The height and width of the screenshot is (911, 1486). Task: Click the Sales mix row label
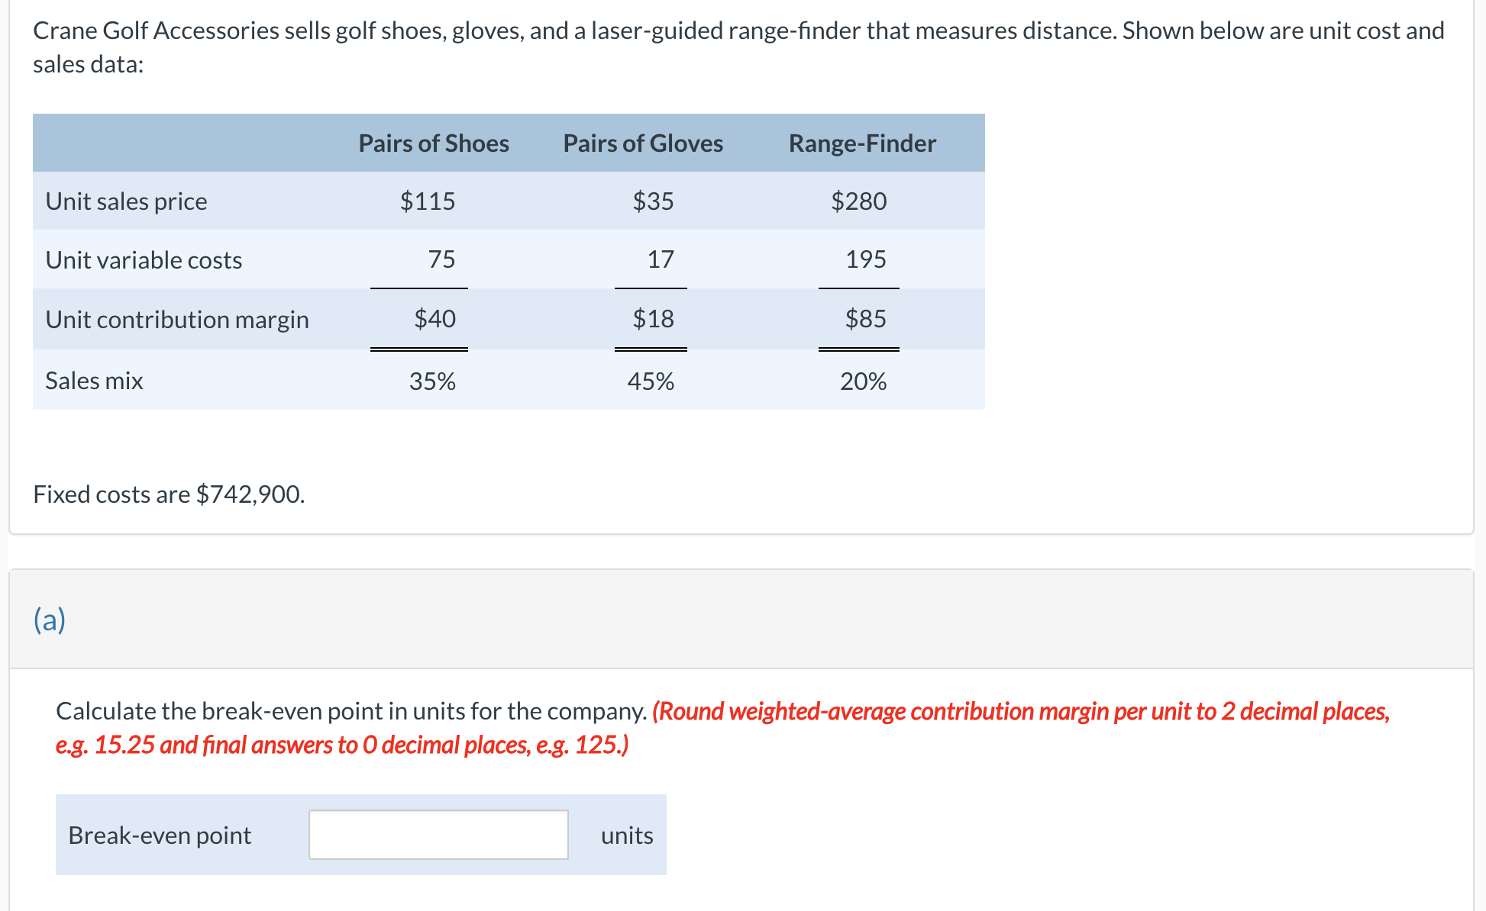94,380
